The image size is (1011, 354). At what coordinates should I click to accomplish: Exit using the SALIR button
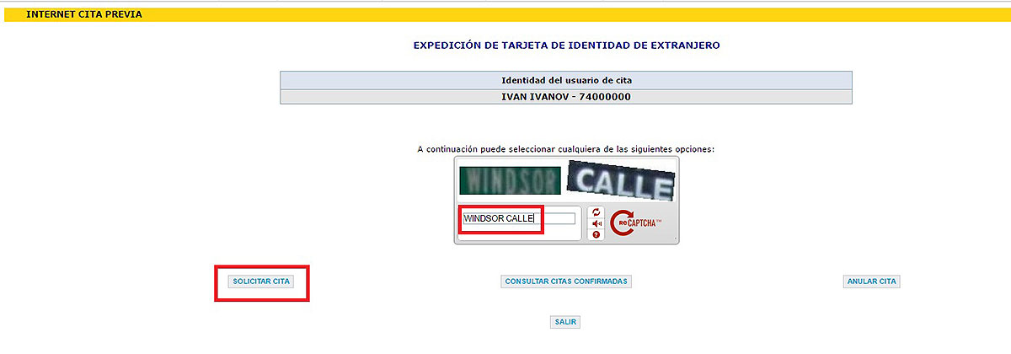tap(566, 322)
